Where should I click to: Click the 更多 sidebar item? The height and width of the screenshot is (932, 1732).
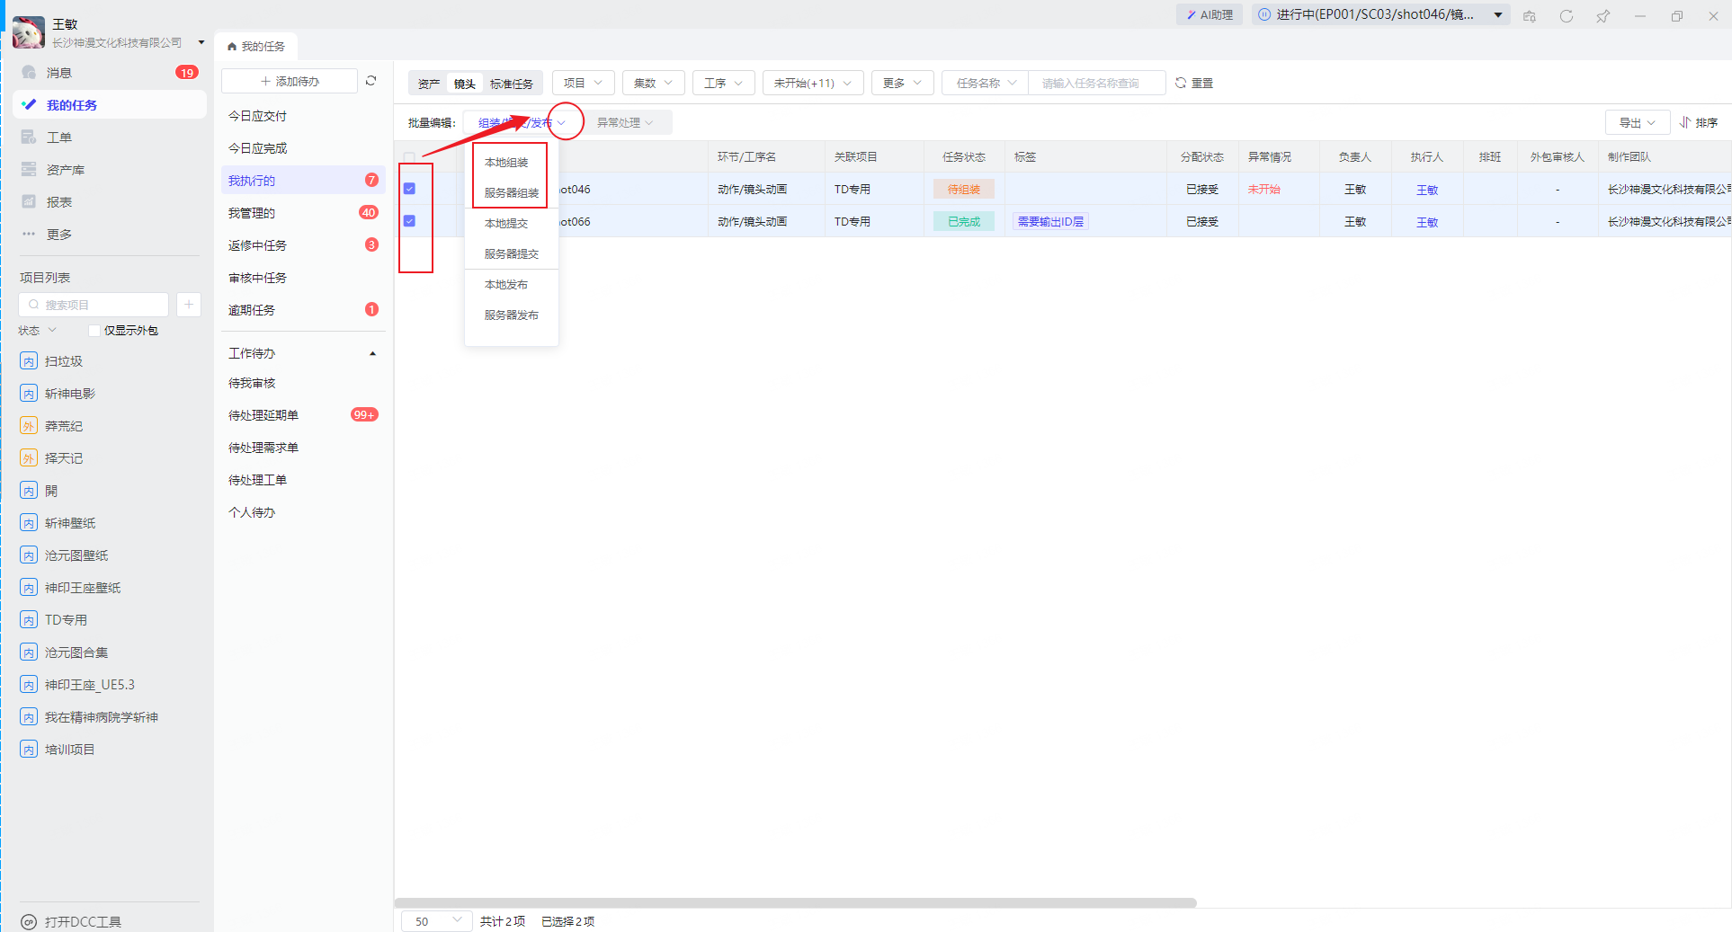[x=59, y=235]
